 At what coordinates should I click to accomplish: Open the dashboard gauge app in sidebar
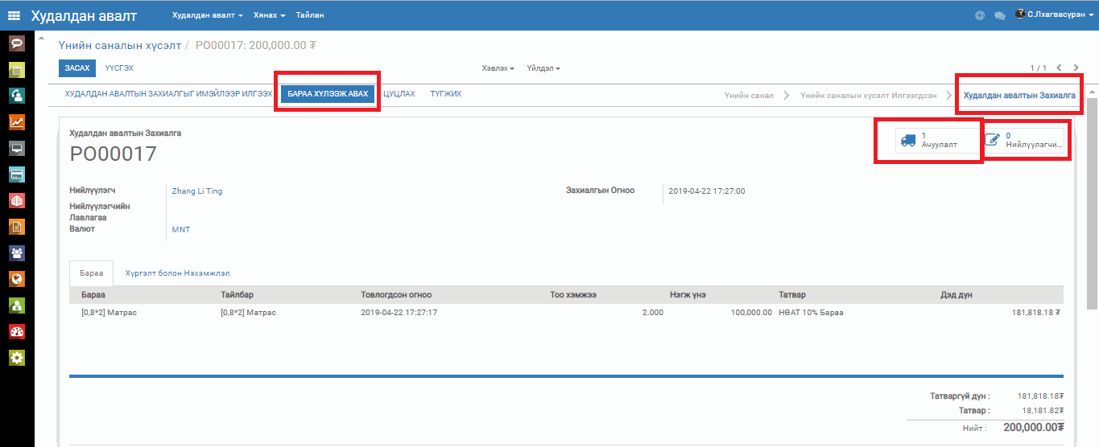click(16, 331)
